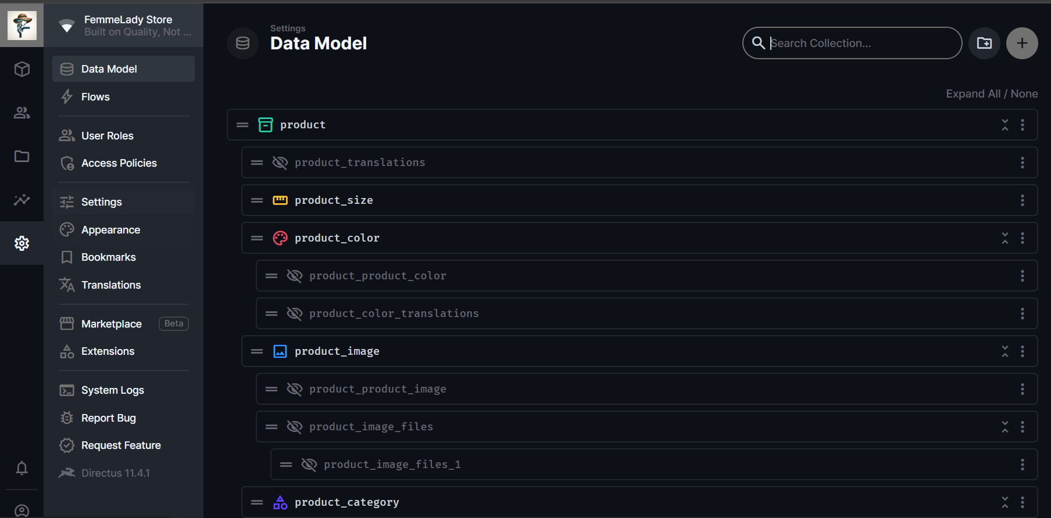Click the Report Bug link

point(123,418)
